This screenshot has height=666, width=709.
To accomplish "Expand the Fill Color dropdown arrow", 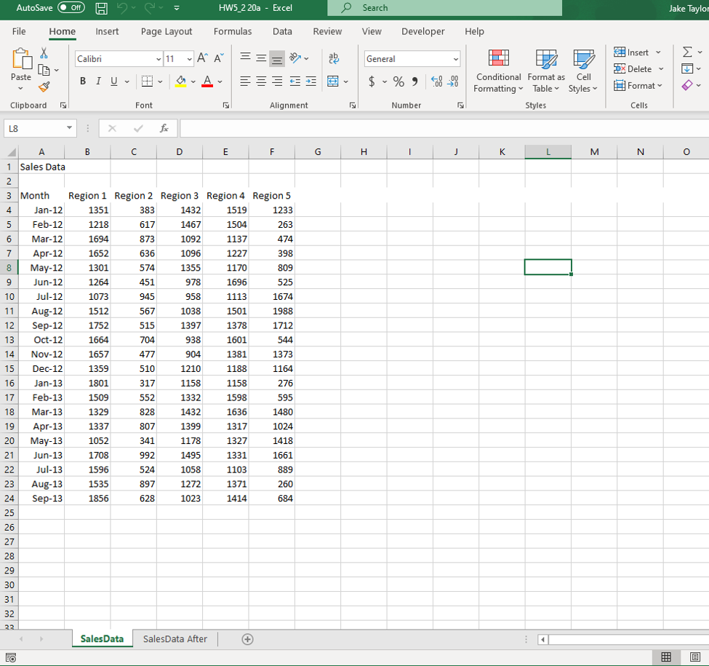I will pyautogui.click(x=193, y=81).
